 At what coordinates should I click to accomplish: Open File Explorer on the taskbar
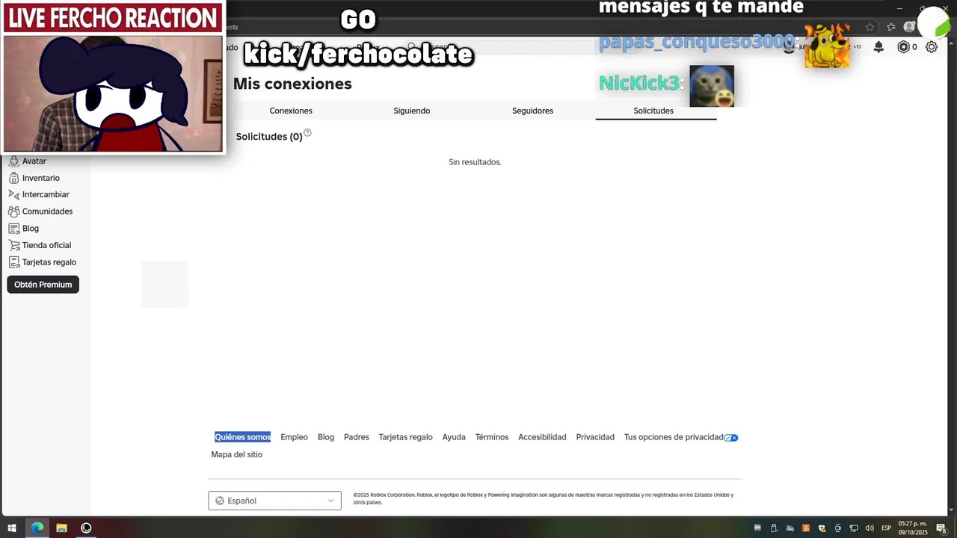pyautogui.click(x=61, y=528)
